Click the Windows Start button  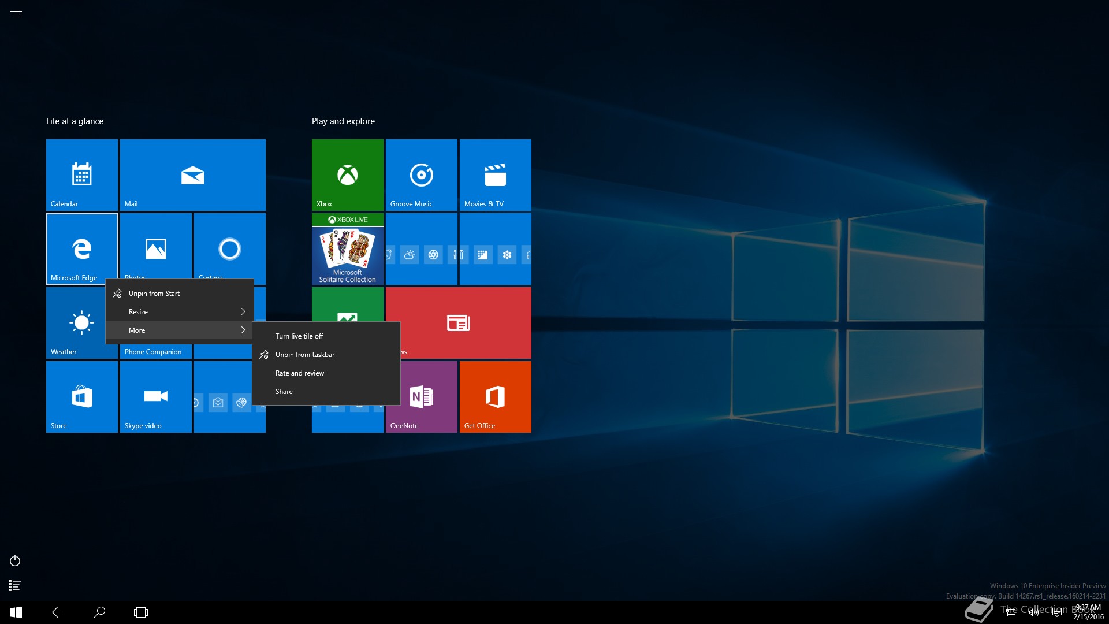(x=16, y=612)
